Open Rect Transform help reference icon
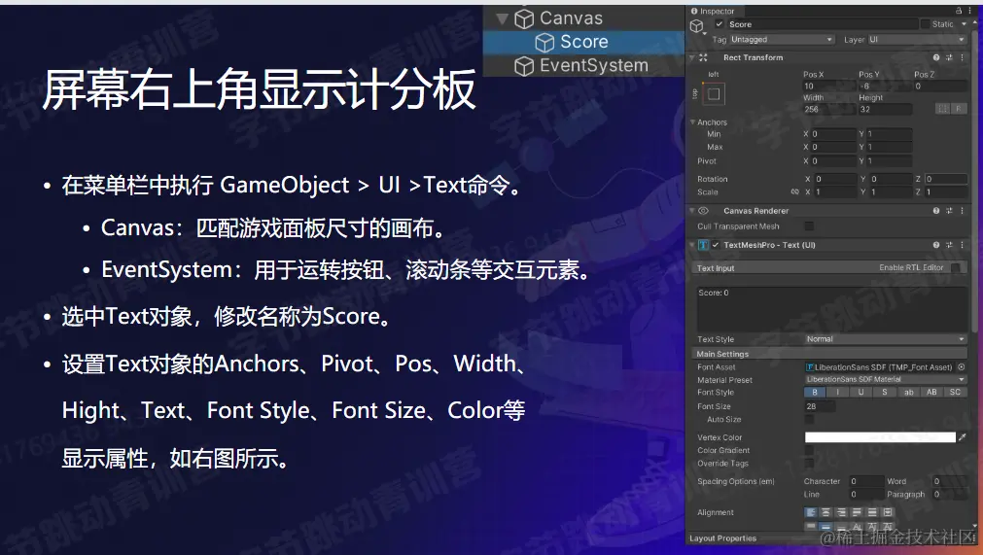This screenshot has height=555, width=983. tap(936, 57)
